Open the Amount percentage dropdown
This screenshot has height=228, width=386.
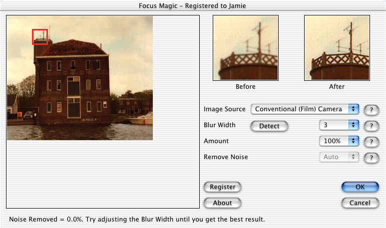339,141
